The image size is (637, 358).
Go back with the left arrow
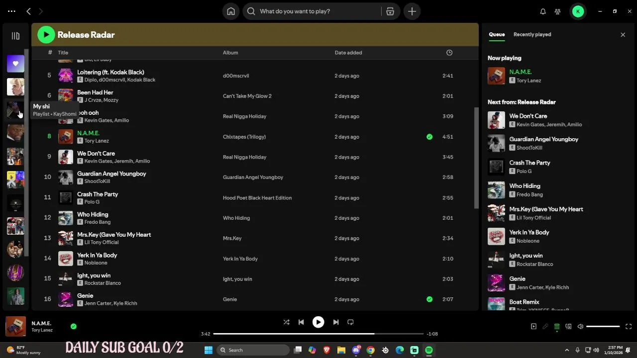(x=28, y=11)
